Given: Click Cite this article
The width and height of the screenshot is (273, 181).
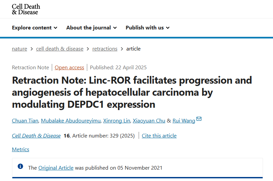Looking at the screenshot, I should [159, 135].
